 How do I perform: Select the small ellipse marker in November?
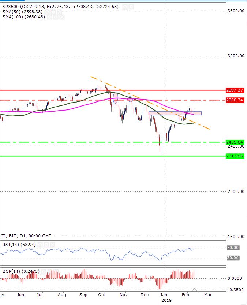(x=130, y=99)
